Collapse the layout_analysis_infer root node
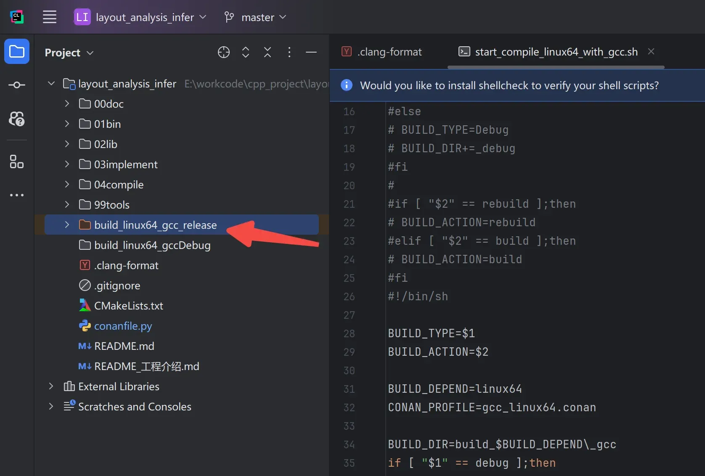Image resolution: width=705 pixels, height=476 pixels. tap(51, 83)
